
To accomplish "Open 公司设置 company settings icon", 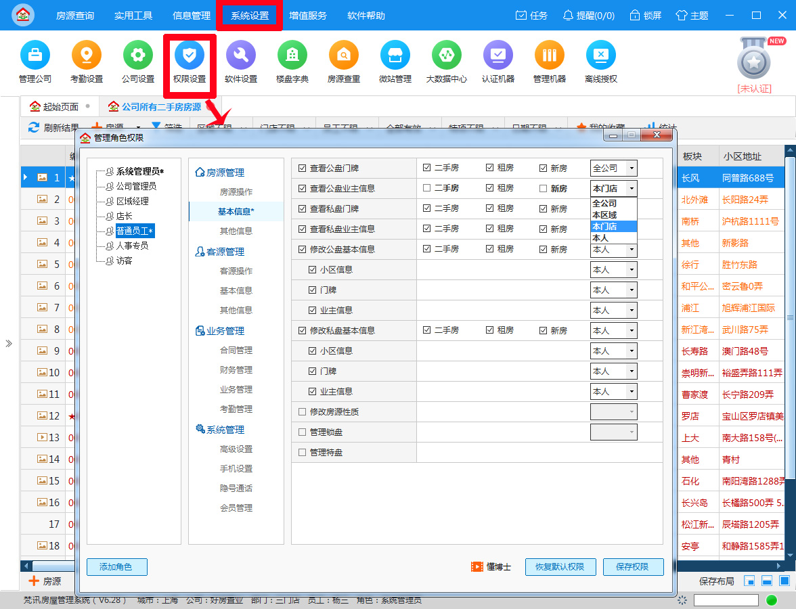I will 138,55.
